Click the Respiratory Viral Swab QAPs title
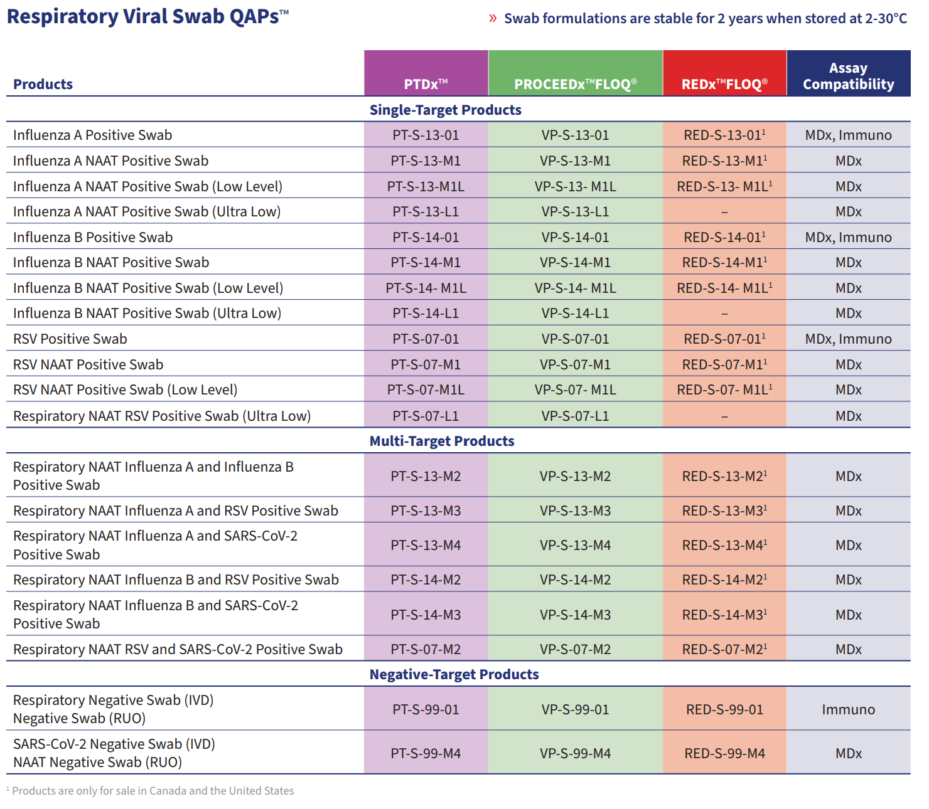The height and width of the screenshot is (809, 929). pos(148,16)
